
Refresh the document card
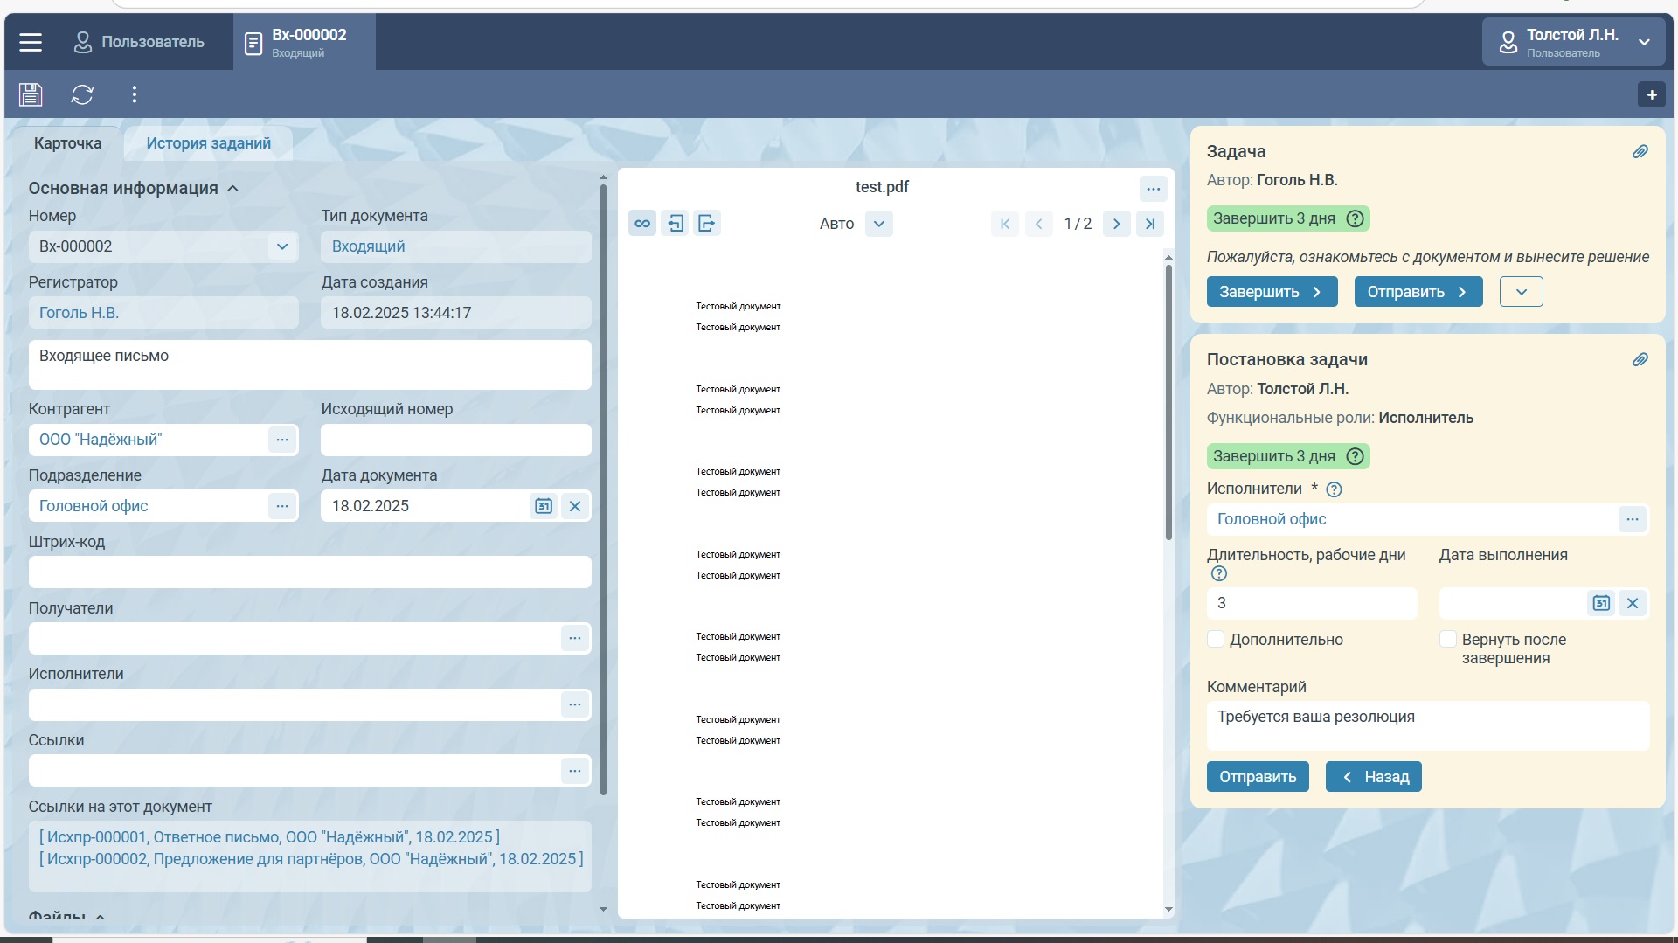pyautogui.click(x=82, y=94)
